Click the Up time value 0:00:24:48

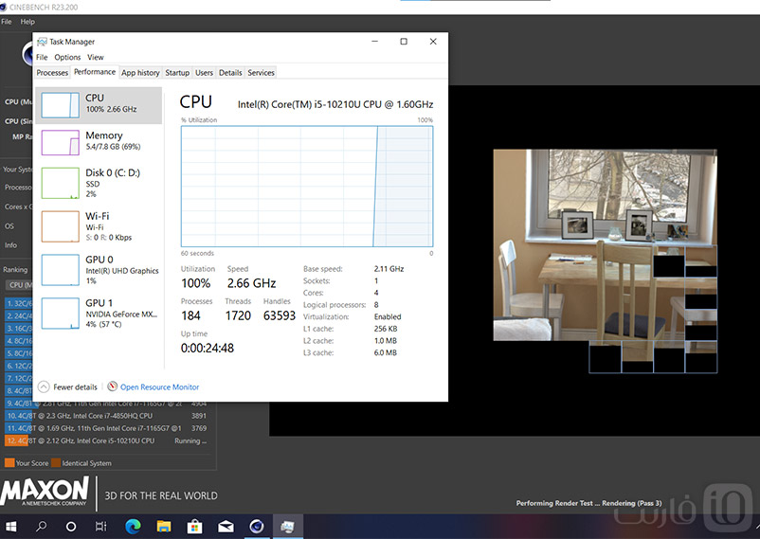click(x=207, y=348)
